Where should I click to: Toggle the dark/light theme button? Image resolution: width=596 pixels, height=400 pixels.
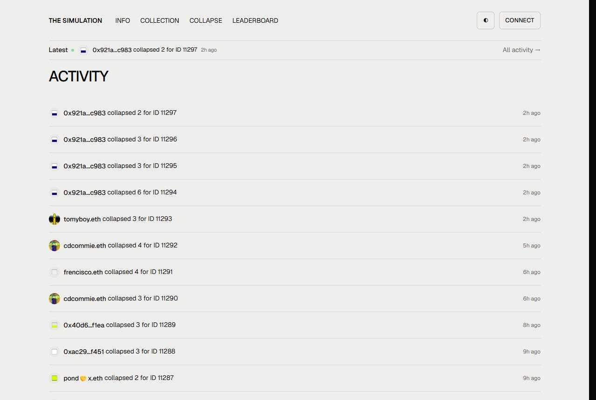click(485, 20)
